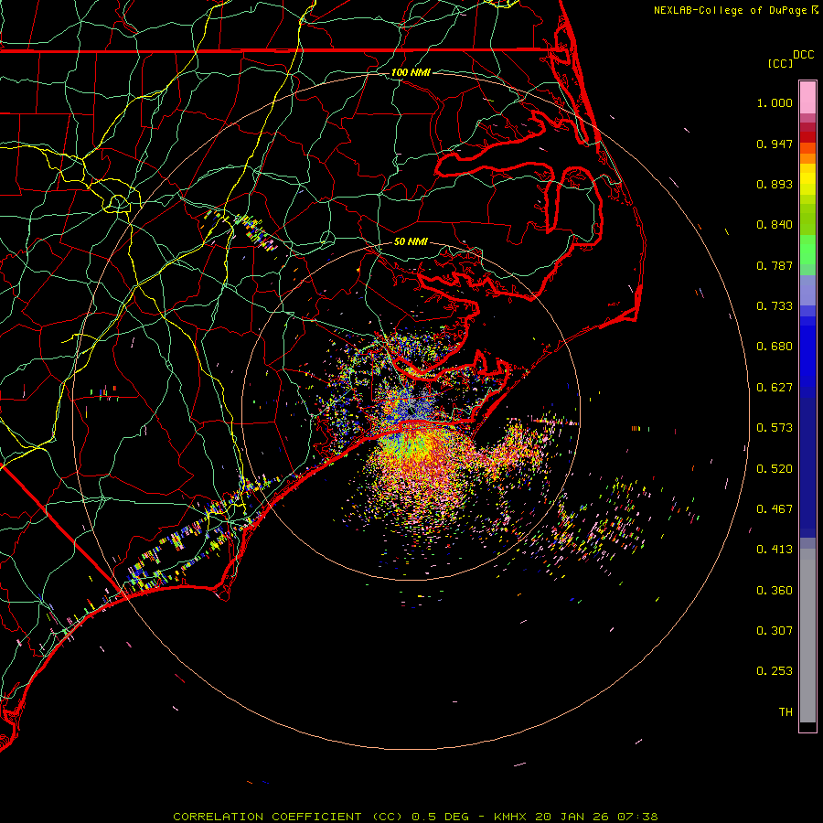Screen dimensions: 823x823
Task: Click the 1.000 color scale value
Action: click(x=775, y=102)
